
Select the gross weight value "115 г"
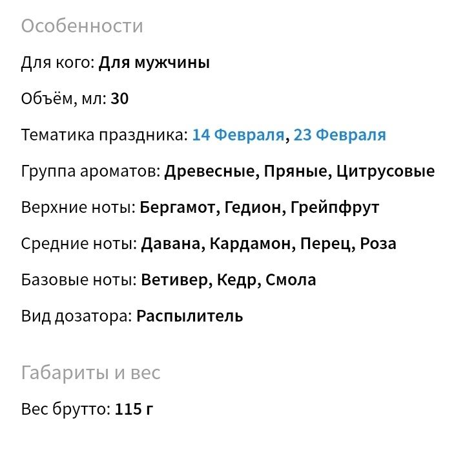pos(134,410)
